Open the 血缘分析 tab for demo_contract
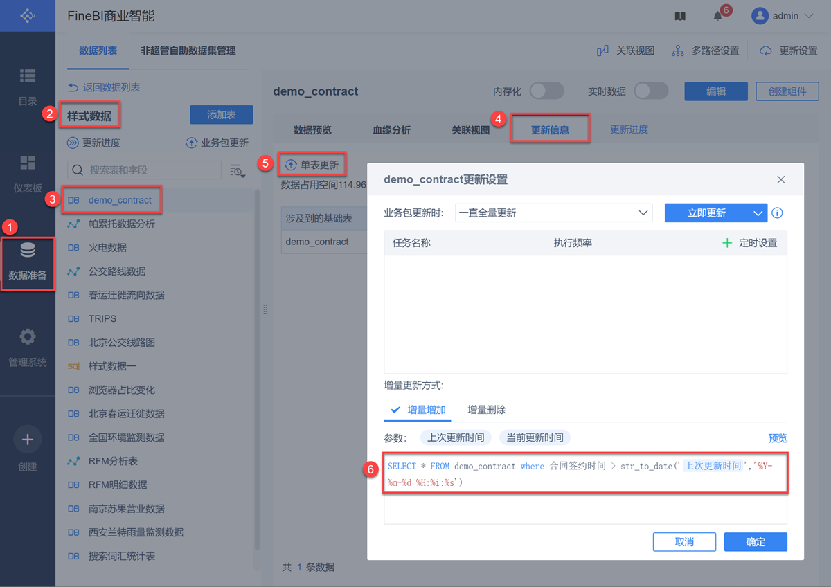 391,128
